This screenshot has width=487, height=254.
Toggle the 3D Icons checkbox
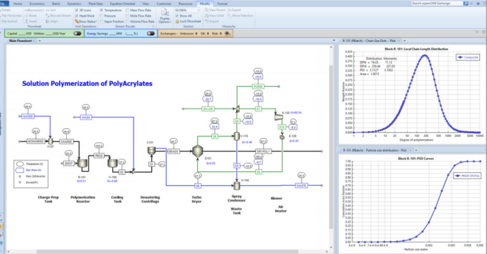77,10
